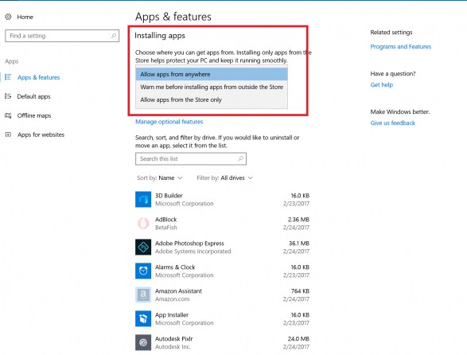Image resolution: width=467 pixels, height=355 pixels.
Task: Click the Autodesk Pixlr icon
Action: coord(143,342)
